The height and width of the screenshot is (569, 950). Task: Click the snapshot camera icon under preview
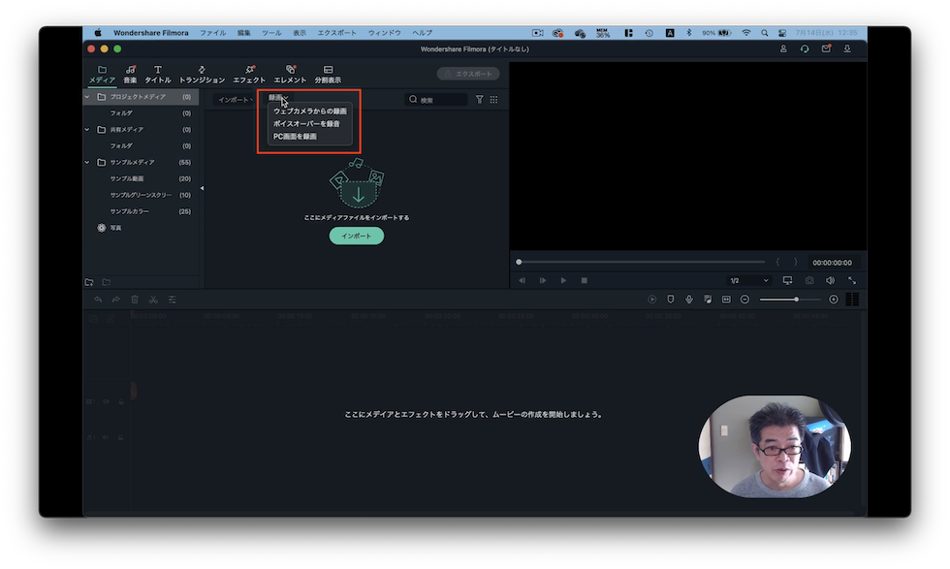809,280
